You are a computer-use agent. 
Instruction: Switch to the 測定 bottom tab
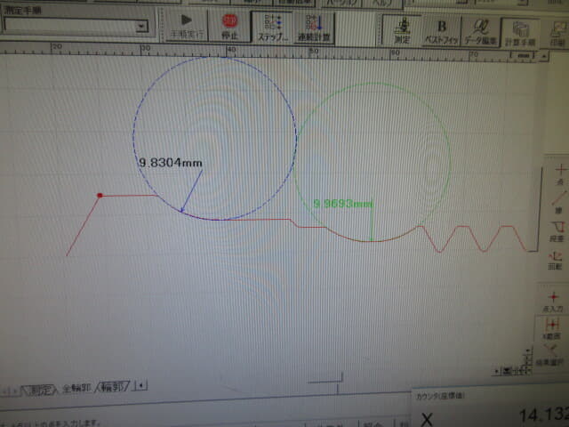[x=39, y=390]
